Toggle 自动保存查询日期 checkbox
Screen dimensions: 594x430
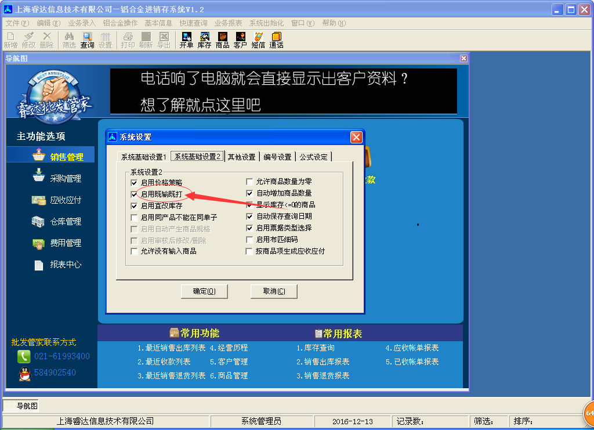coord(249,216)
